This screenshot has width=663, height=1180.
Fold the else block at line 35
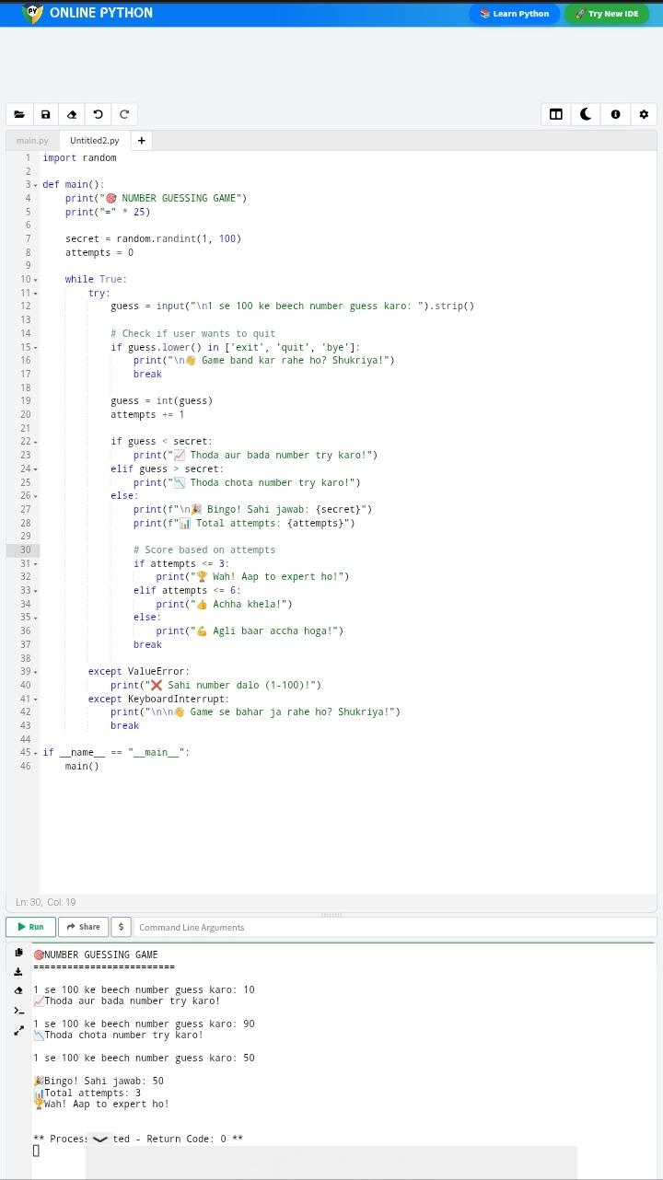[x=35, y=618]
